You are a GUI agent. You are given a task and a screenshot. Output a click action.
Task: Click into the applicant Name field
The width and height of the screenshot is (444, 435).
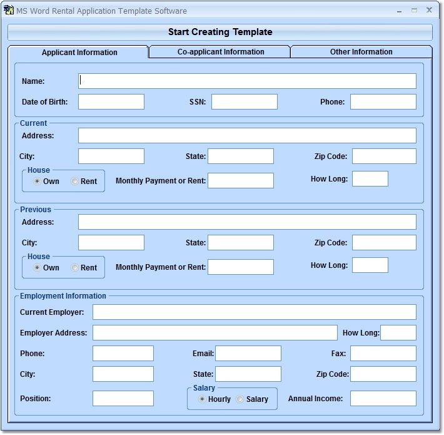coord(247,81)
